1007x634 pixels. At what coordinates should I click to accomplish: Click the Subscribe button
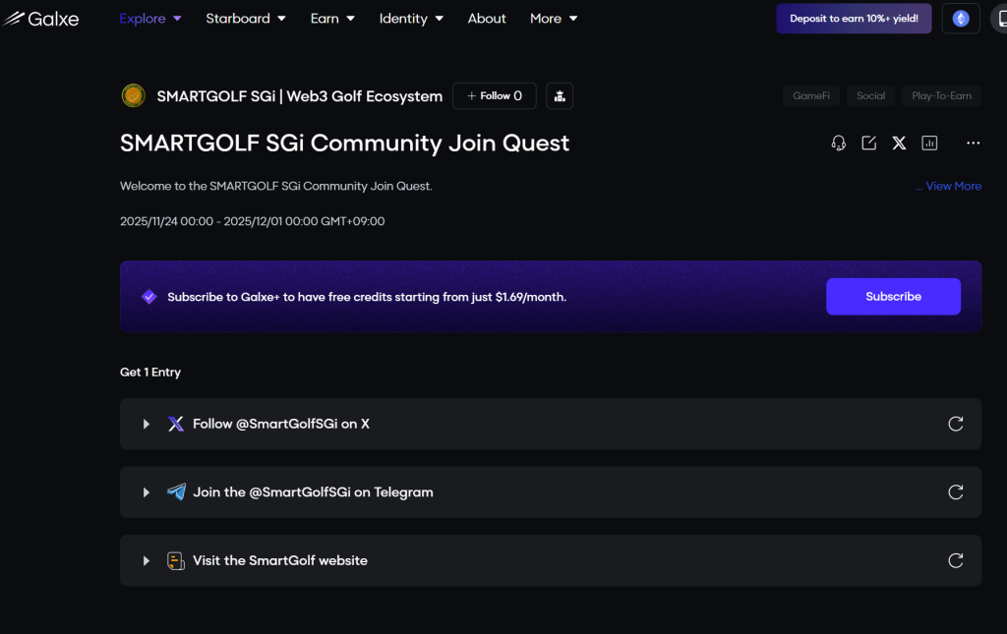pos(893,297)
